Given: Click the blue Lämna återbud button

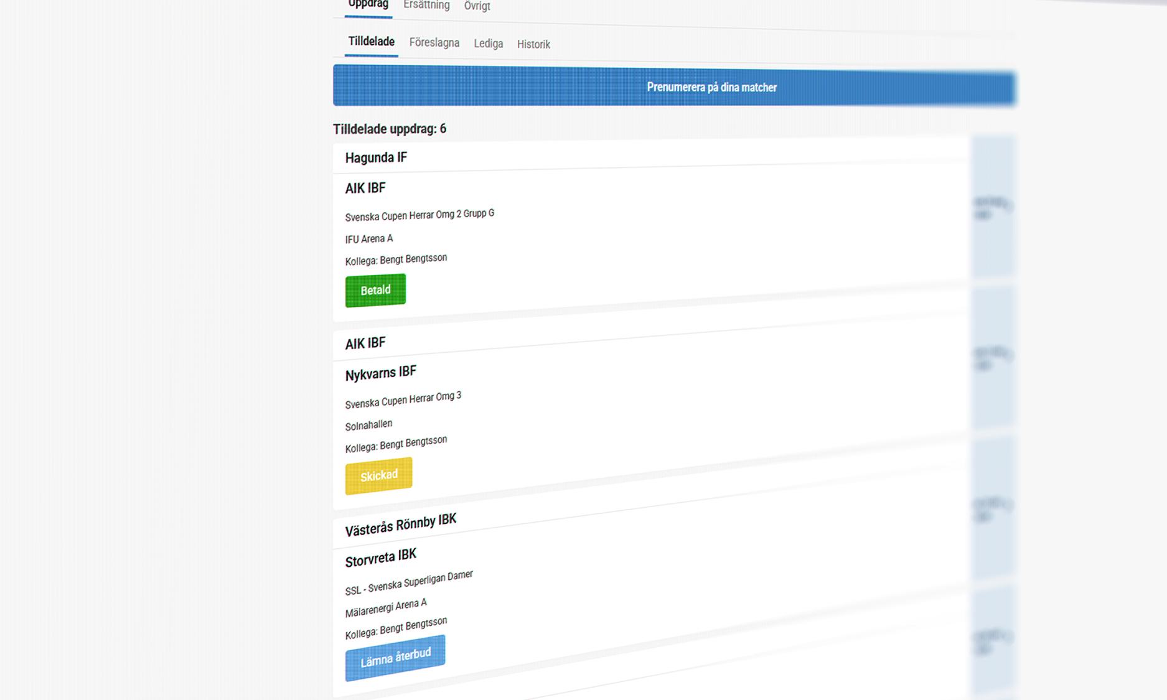Looking at the screenshot, I should click(395, 658).
